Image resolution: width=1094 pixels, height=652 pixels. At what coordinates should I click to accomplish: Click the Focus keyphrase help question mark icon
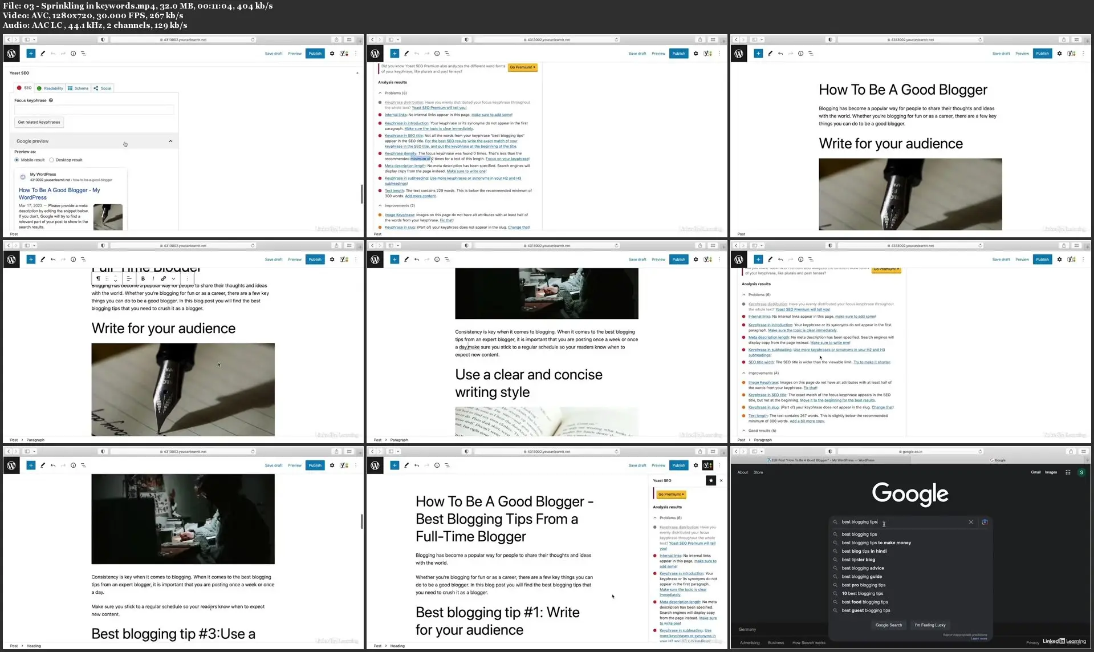tap(51, 100)
